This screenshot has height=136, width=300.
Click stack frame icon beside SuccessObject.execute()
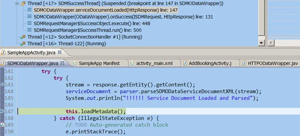pos(29,23)
